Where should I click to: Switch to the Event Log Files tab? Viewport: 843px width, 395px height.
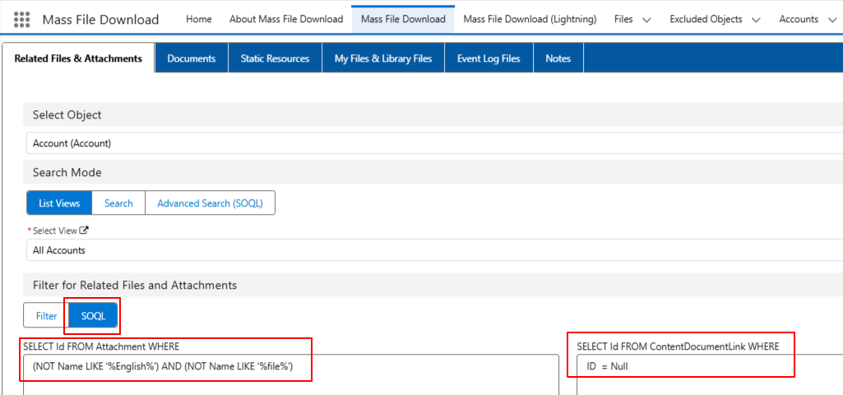[x=489, y=58]
